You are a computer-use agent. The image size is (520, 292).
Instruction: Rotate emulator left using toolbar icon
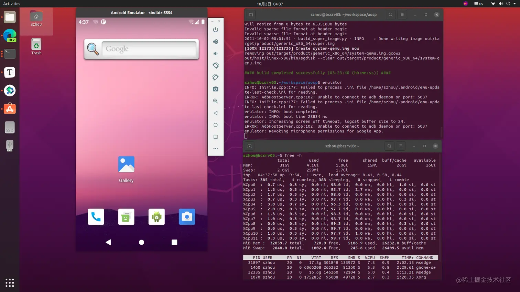[x=216, y=65]
